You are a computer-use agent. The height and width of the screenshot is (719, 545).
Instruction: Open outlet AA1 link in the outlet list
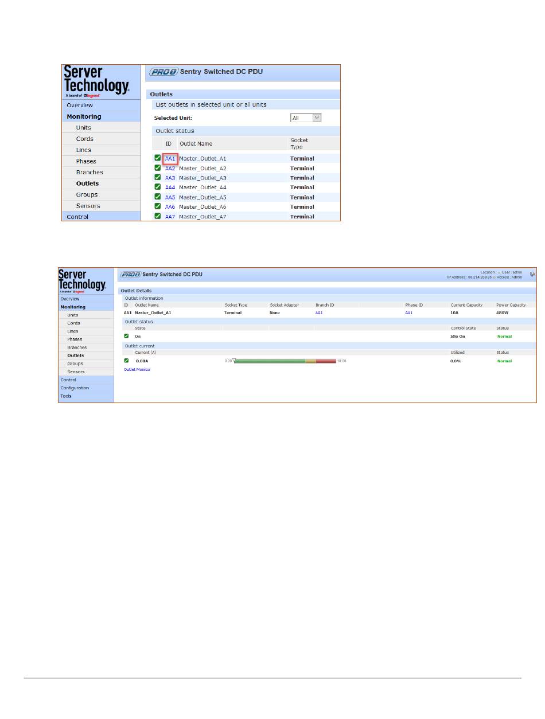coord(170,159)
